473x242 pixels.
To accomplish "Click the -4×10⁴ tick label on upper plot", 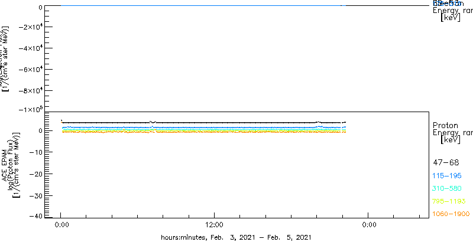I will click(30, 48).
